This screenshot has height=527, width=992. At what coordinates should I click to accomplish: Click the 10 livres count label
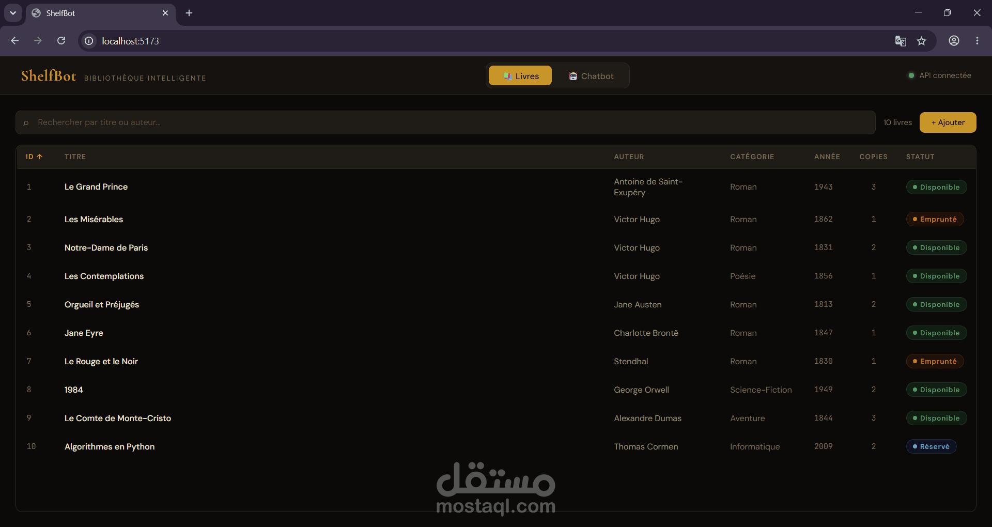tap(897, 122)
